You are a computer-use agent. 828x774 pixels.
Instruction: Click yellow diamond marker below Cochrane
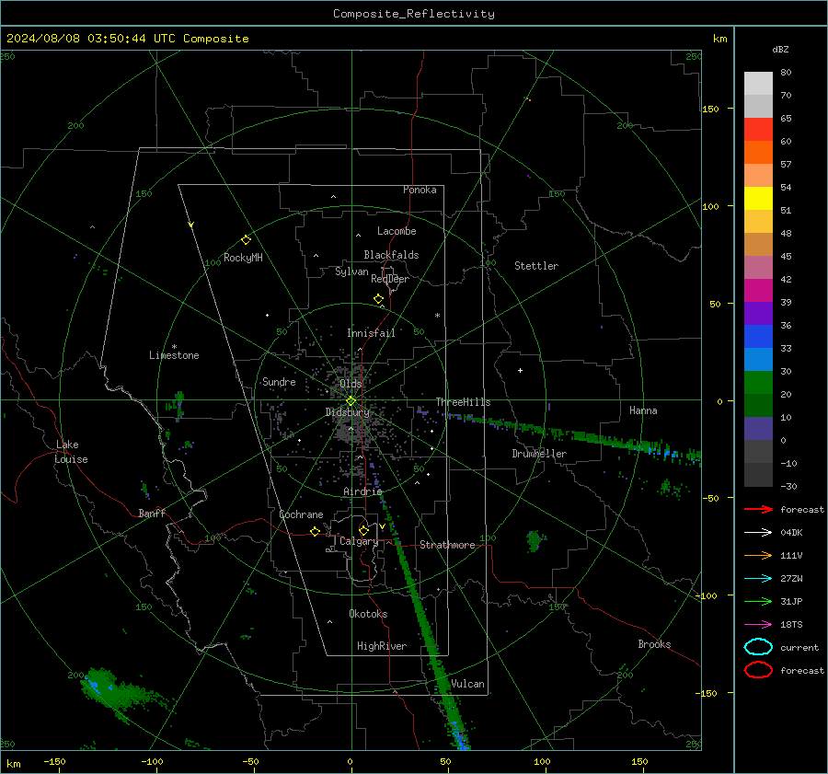(x=316, y=532)
